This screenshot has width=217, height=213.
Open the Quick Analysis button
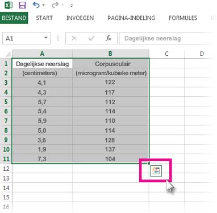click(156, 171)
